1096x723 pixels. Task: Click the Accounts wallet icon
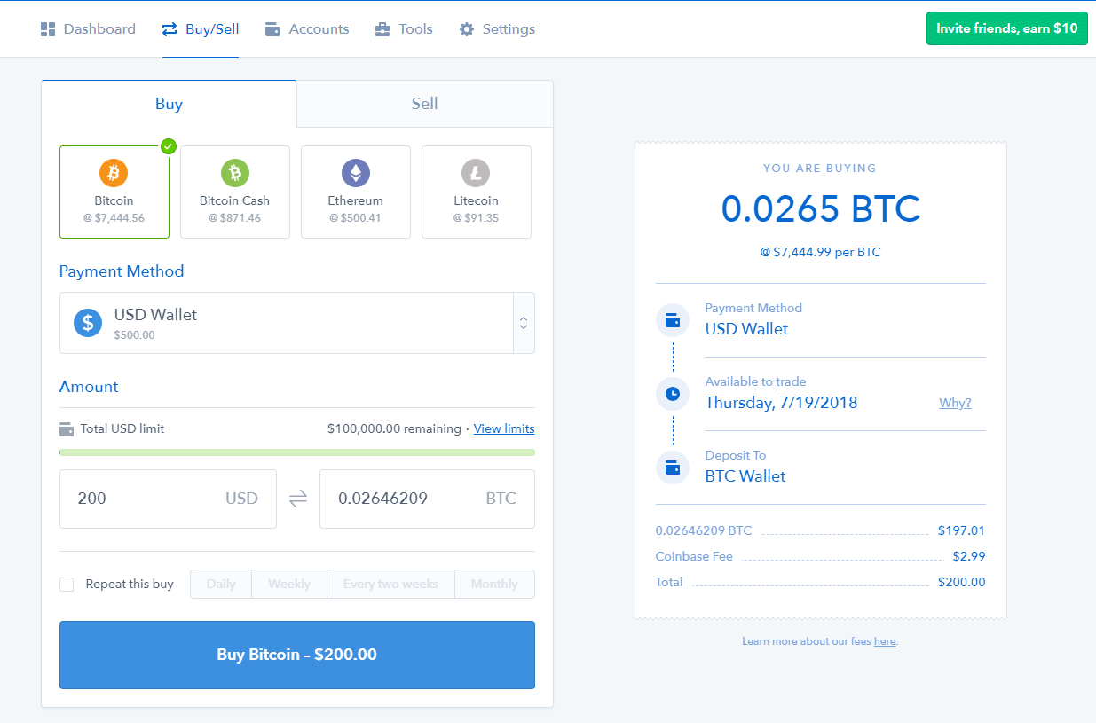272,29
